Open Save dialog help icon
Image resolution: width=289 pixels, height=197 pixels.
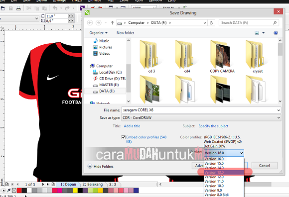pyautogui.click(x=276, y=33)
